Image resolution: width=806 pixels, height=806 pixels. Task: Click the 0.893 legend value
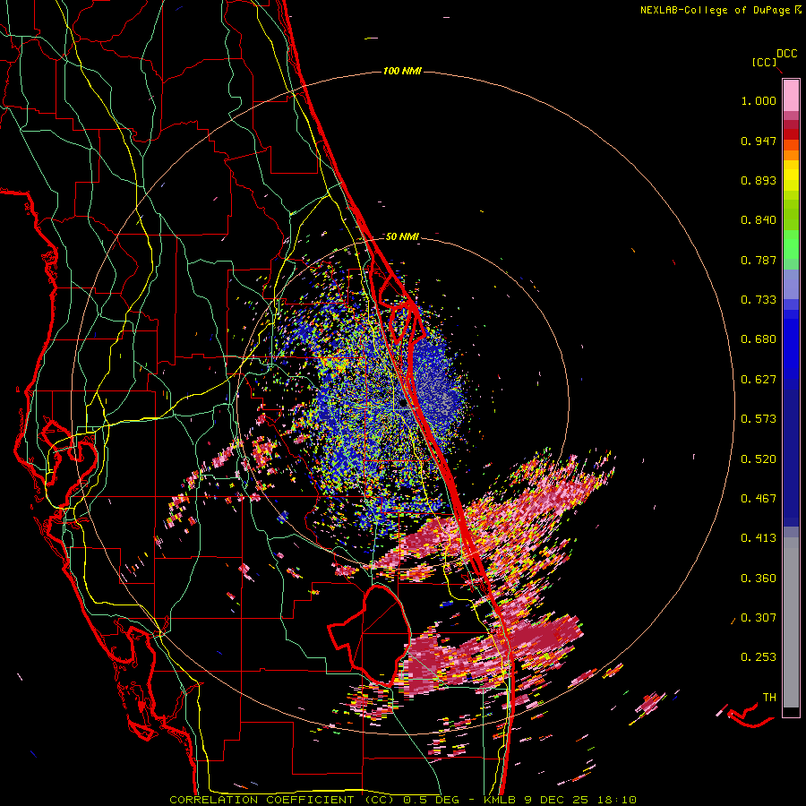point(759,180)
